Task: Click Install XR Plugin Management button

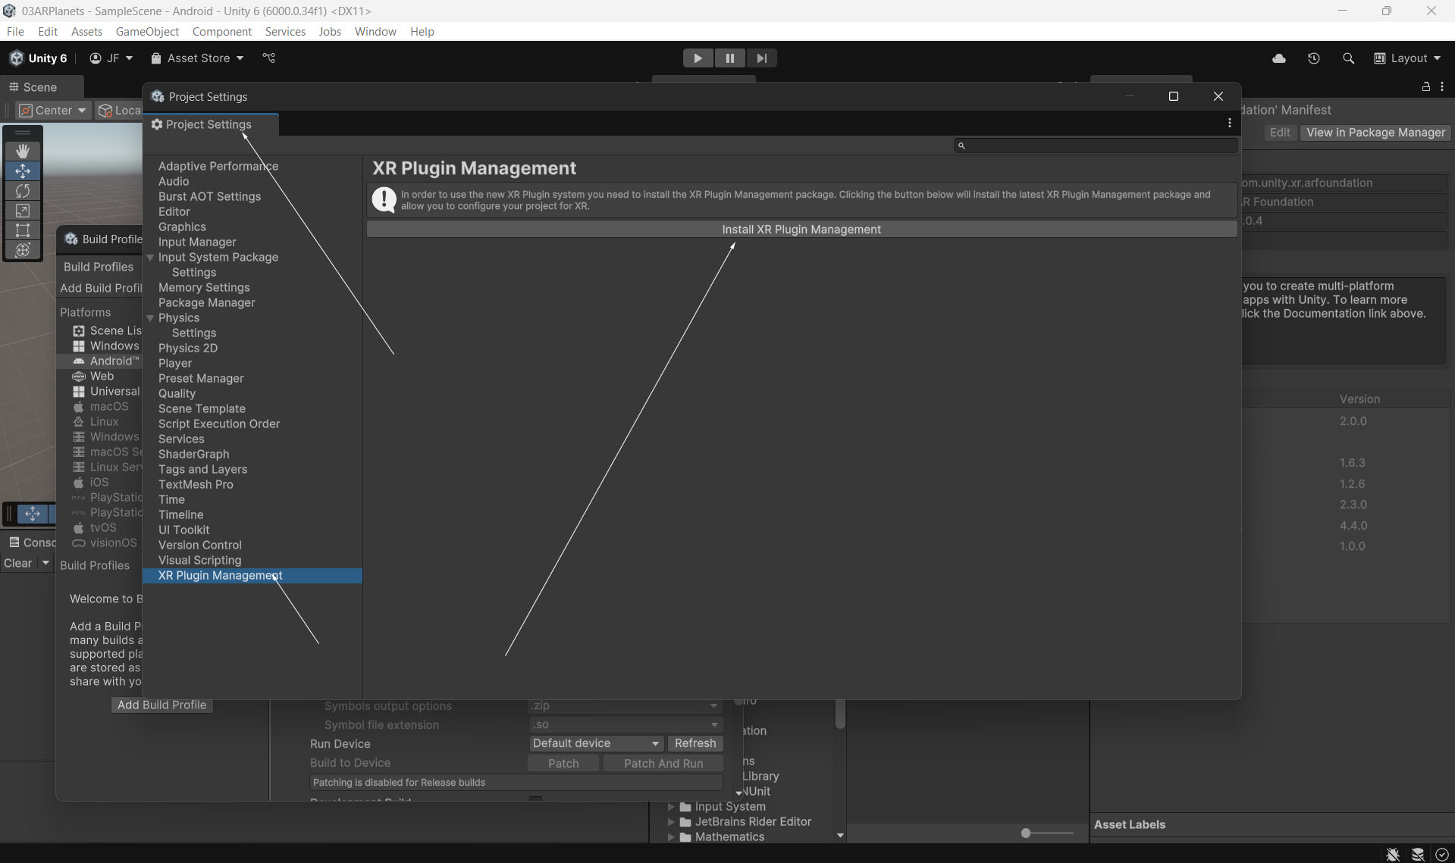Action: tap(801, 230)
